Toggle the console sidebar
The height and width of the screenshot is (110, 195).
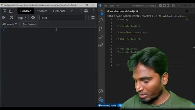[4, 18]
